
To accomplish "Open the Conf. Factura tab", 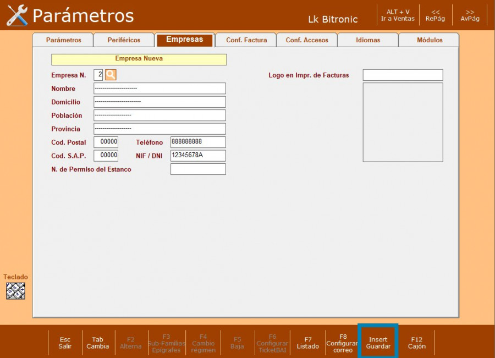I will click(246, 40).
